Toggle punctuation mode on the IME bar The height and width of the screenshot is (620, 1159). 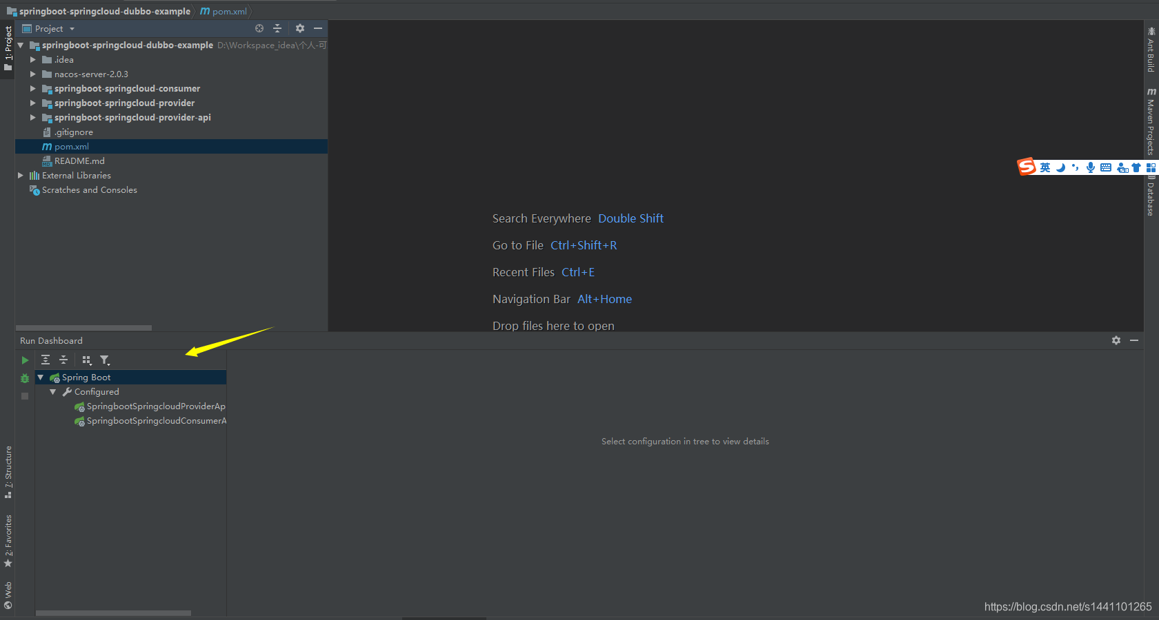coord(1076,167)
